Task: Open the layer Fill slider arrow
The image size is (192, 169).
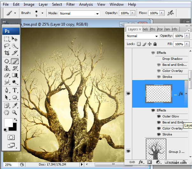Action: point(186,44)
